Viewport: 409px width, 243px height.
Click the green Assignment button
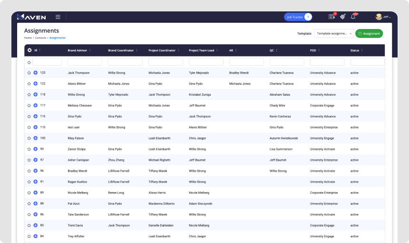[x=369, y=33]
